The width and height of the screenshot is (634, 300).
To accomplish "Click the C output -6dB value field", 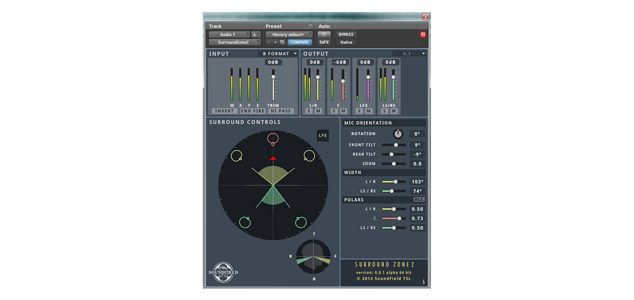I will pos(340,62).
